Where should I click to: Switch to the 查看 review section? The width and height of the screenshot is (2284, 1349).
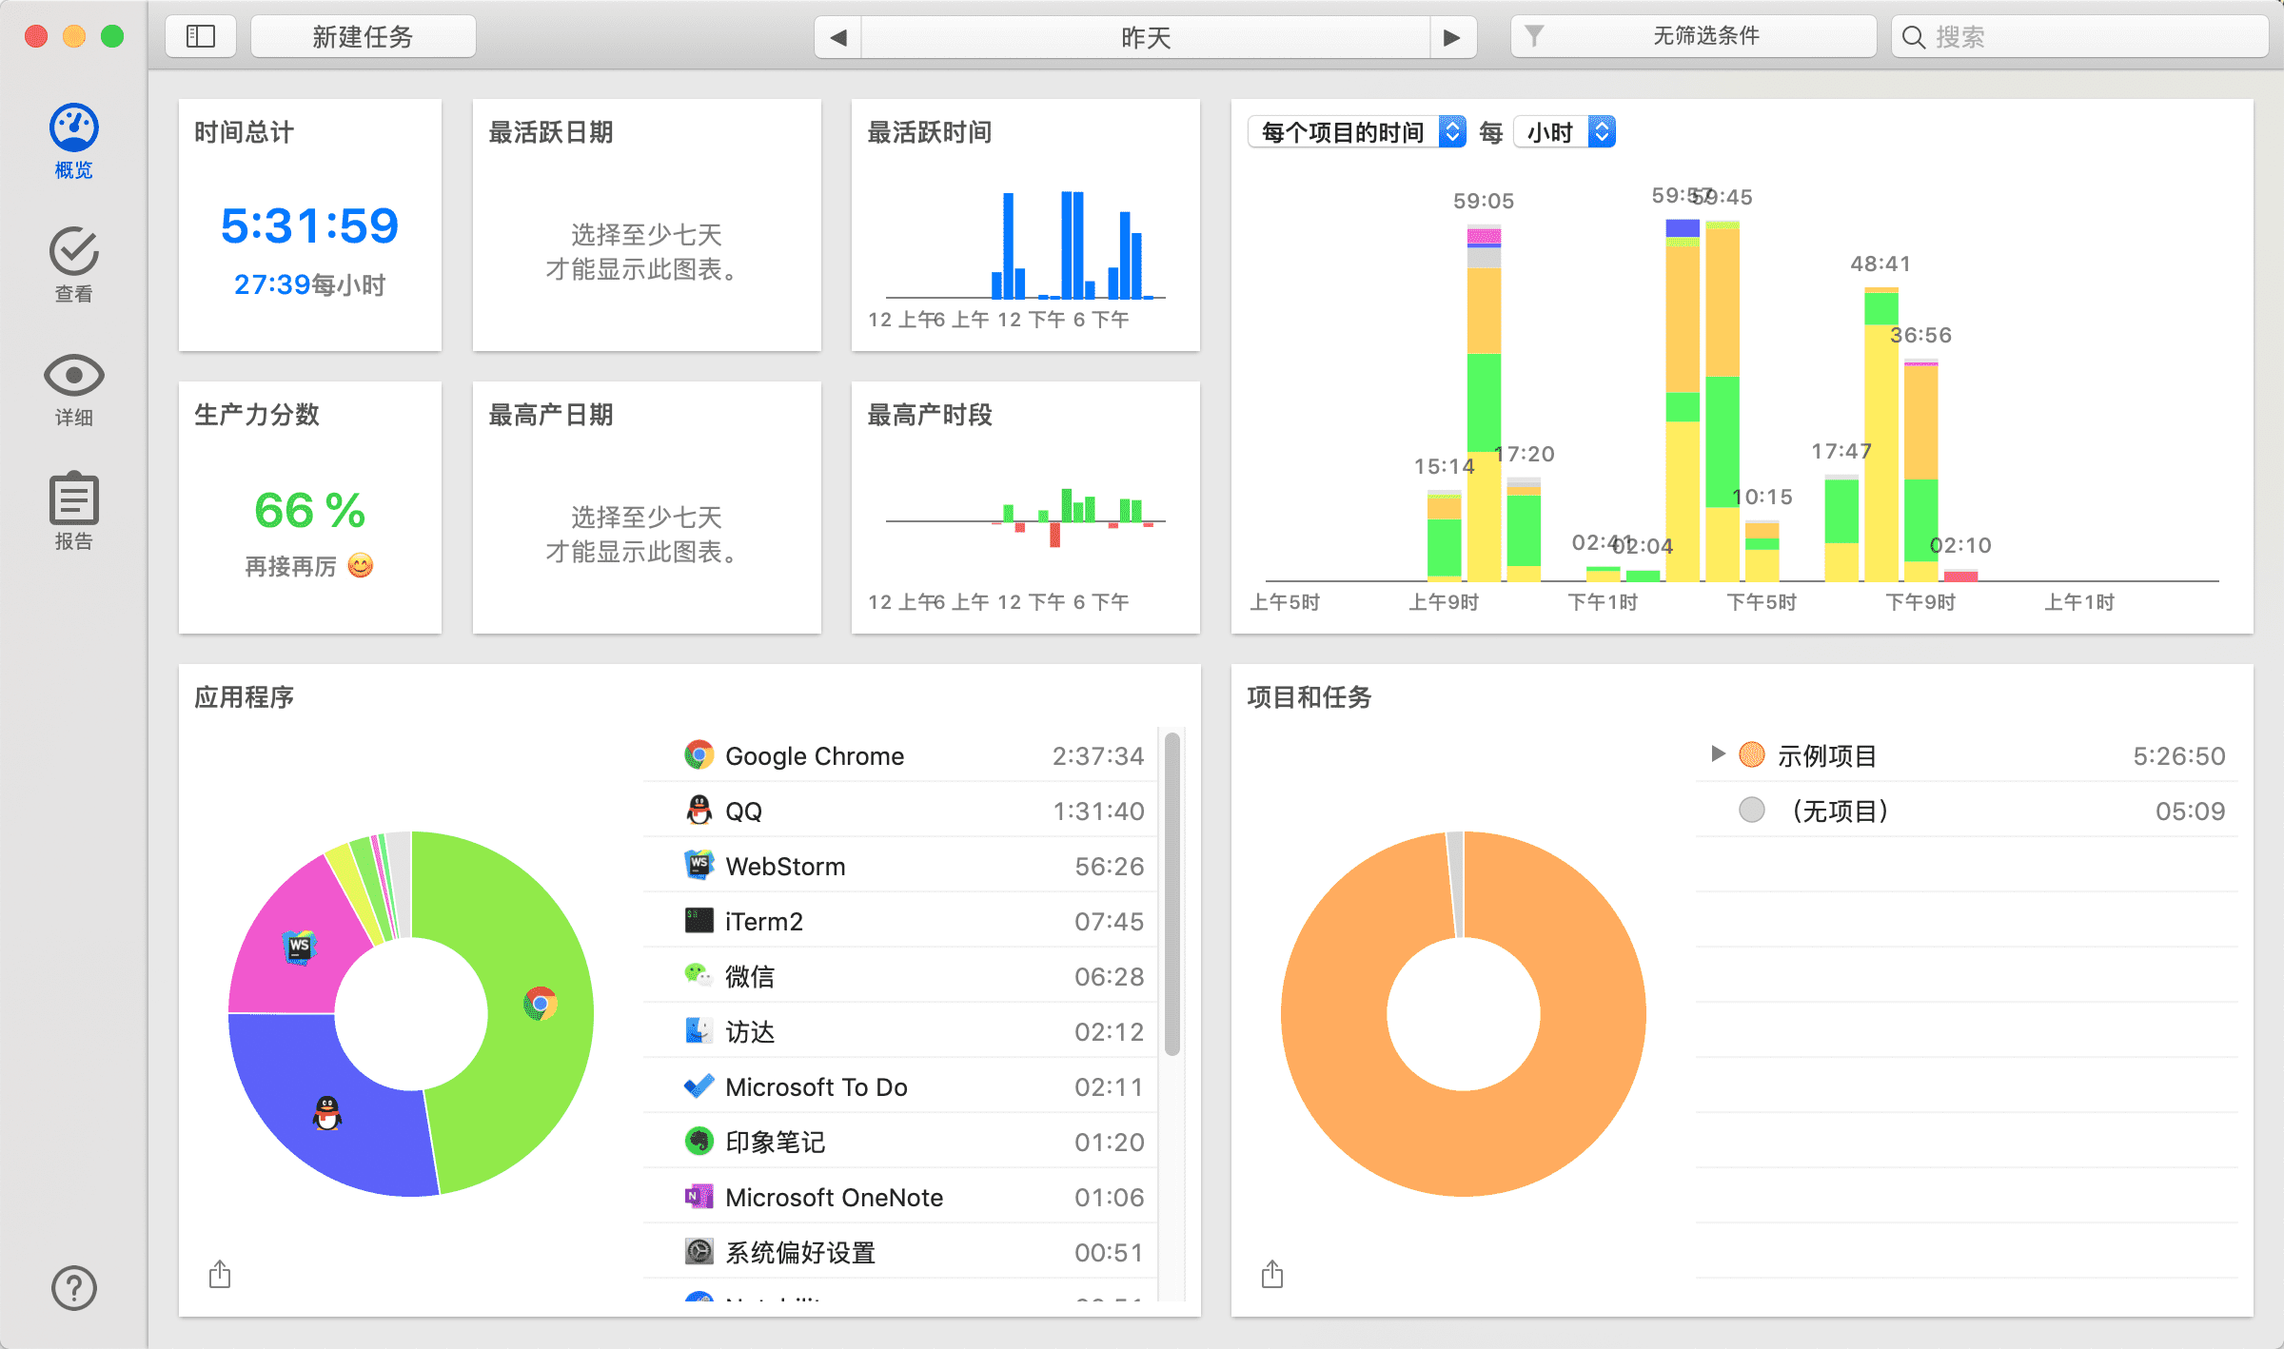73,252
